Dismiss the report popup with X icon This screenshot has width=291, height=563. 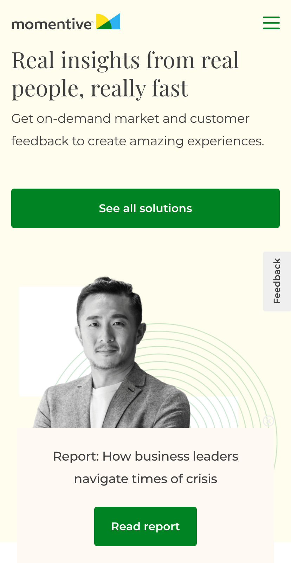click(x=268, y=421)
